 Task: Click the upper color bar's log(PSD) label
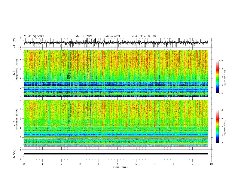[x=225, y=78]
